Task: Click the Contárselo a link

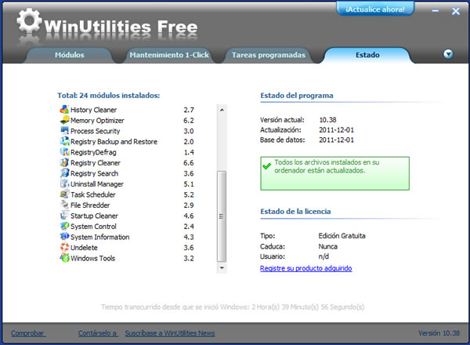Action: 98,333
